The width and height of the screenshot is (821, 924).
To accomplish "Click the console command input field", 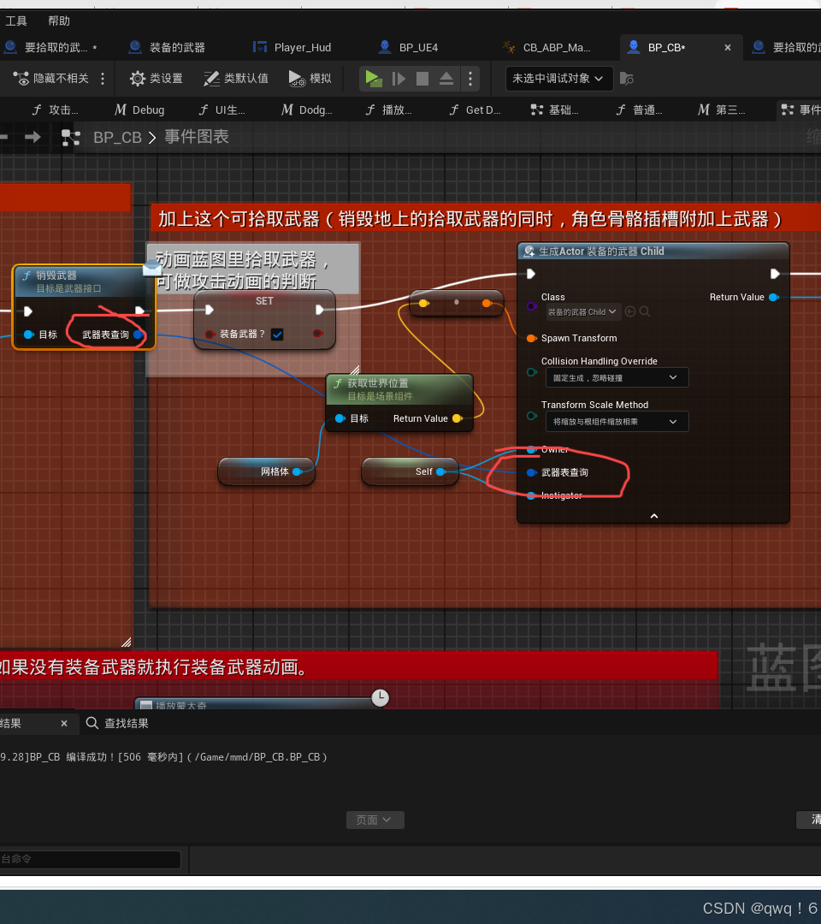I will pyautogui.click(x=90, y=859).
